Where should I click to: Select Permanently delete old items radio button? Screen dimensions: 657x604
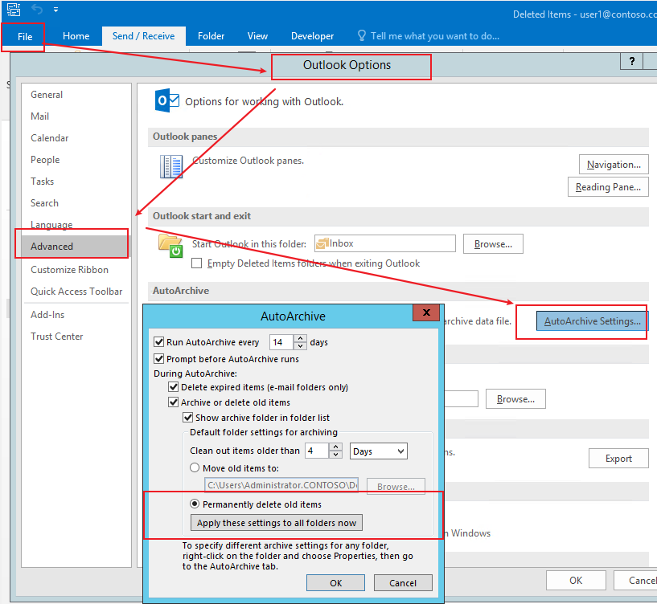click(x=195, y=504)
